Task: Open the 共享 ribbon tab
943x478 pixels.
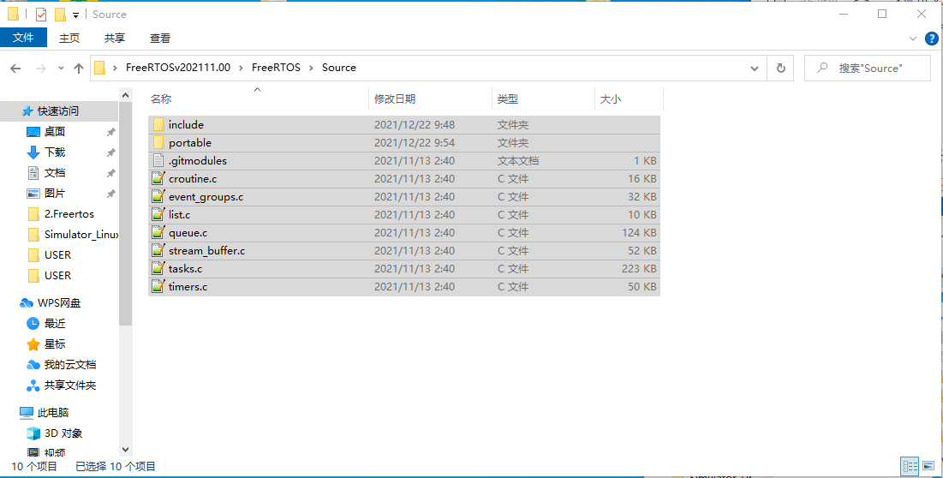Action: pyautogui.click(x=114, y=38)
